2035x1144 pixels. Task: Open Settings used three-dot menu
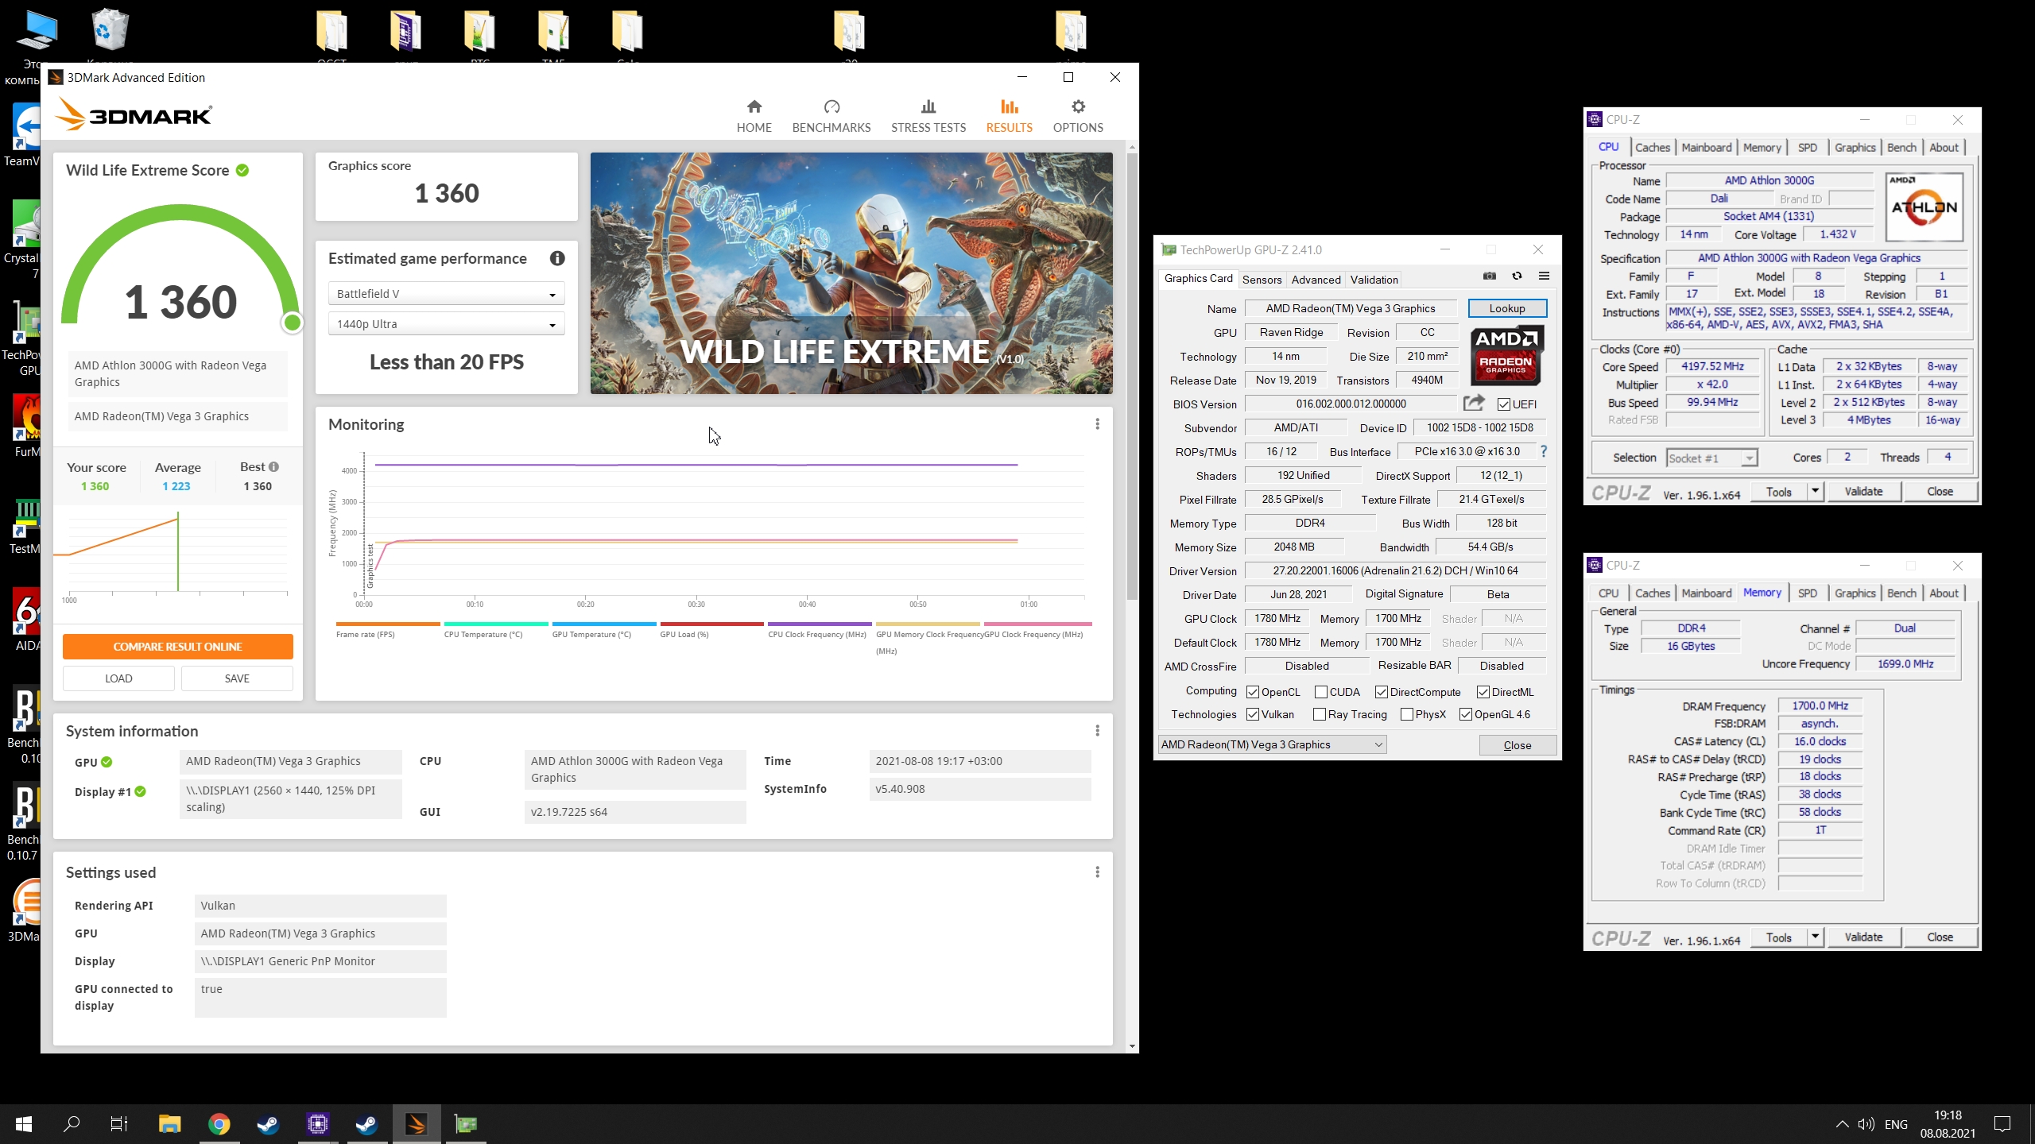tap(1097, 872)
